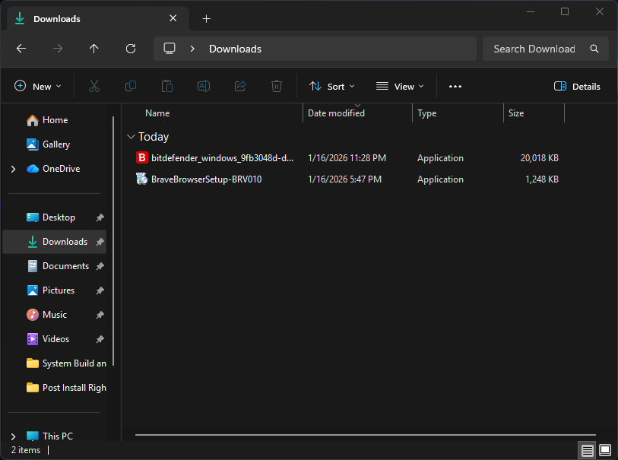Open the Sort dropdown

[331, 86]
